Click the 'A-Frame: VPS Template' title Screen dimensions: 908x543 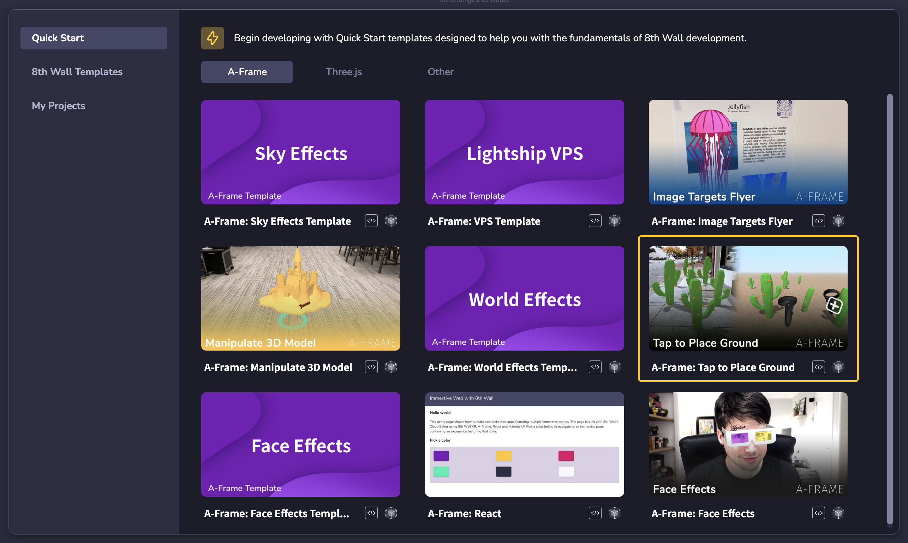pos(484,221)
